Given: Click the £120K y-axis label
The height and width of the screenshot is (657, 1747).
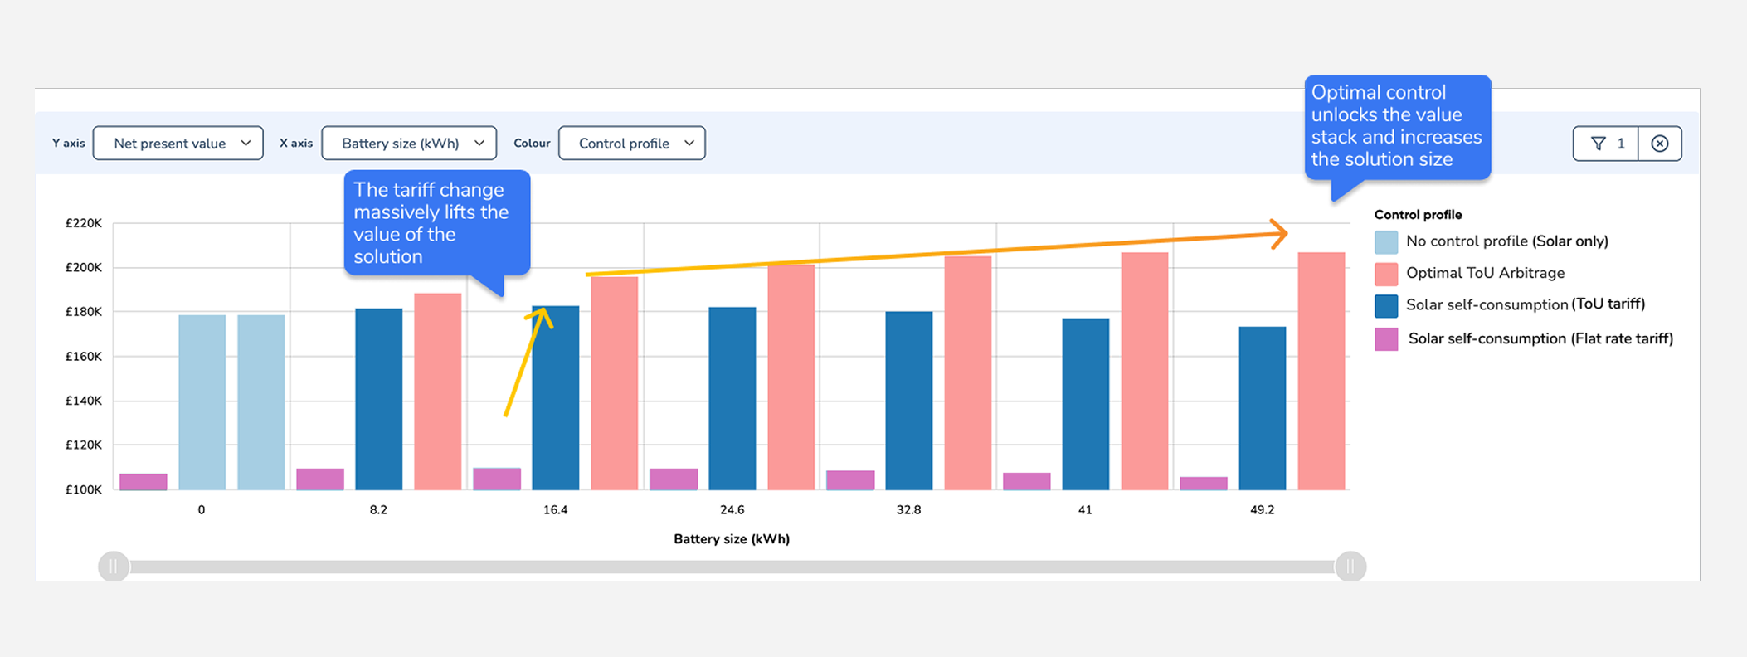Looking at the screenshot, I should click(84, 445).
